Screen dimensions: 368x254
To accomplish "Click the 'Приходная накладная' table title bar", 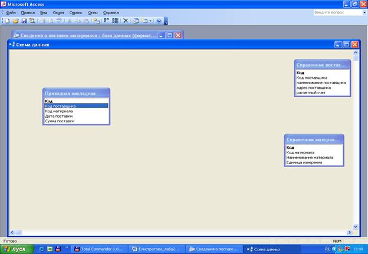I will click(x=76, y=93).
